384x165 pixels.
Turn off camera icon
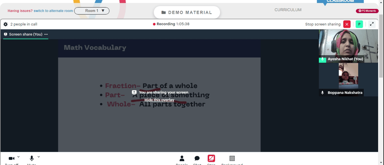tap(11, 158)
